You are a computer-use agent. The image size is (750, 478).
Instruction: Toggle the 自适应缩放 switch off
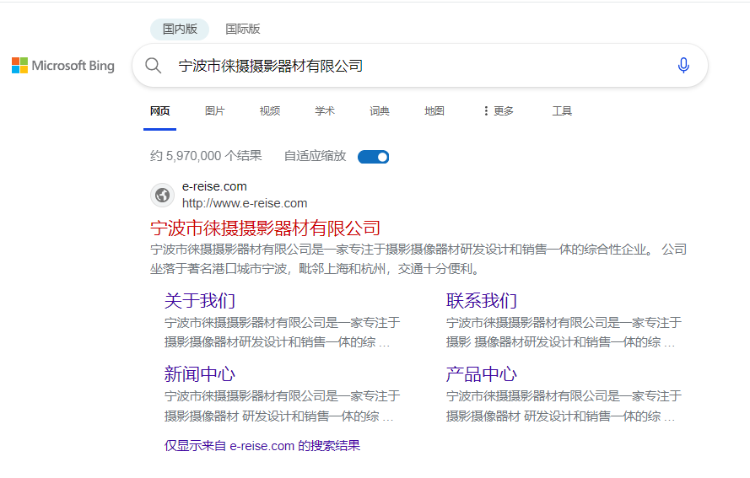(x=374, y=157)
